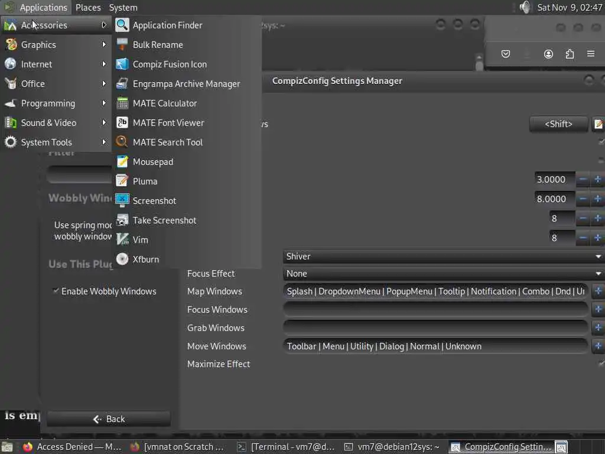Open the Places menu

[88, 7]
